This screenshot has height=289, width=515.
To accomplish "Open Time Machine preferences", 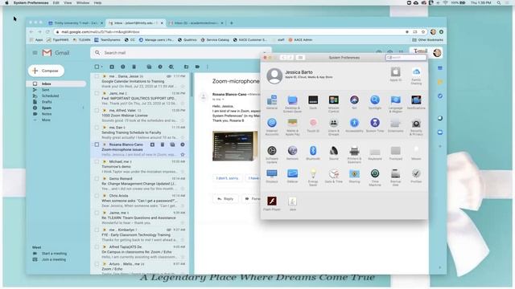I will (375, 173).
